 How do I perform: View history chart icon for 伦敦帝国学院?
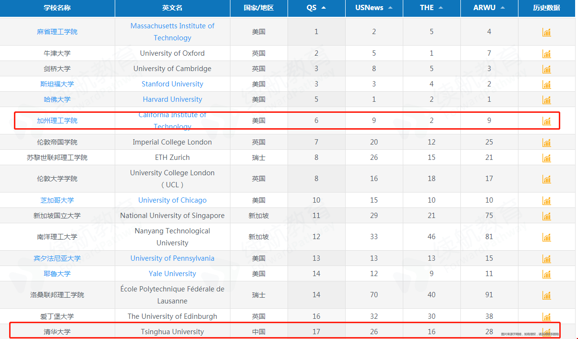546,143
